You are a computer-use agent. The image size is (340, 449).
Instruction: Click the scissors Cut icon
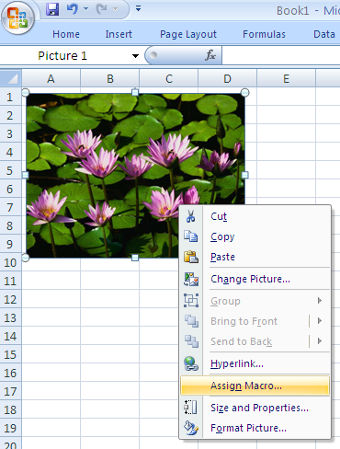point(191,216)
